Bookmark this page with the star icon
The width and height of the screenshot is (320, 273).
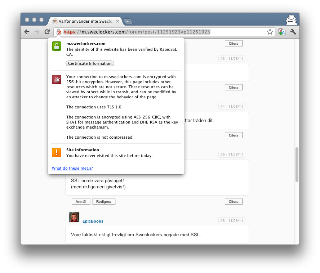pos(270,32)
